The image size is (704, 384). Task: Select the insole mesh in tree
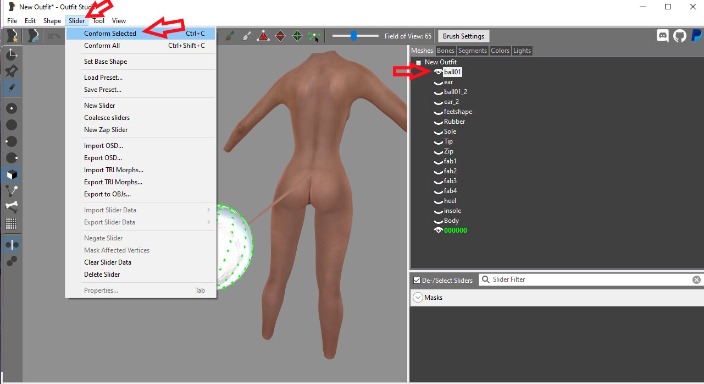452,211
